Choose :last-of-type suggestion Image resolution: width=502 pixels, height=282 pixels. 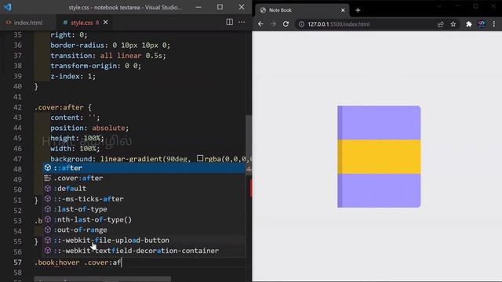point(144,209)
